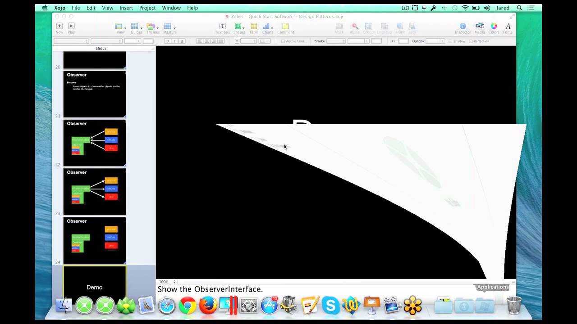Image resolution: width=577 pixels, height=324 pixels.
Task: Start the slideshow with the Play icon
Action: 71,26
